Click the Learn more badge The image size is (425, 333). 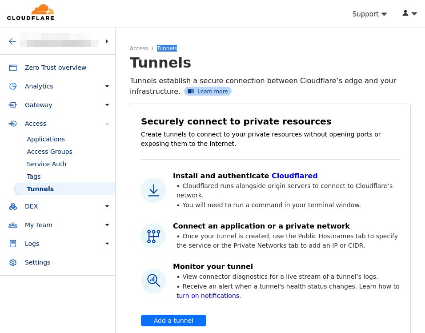208,91
